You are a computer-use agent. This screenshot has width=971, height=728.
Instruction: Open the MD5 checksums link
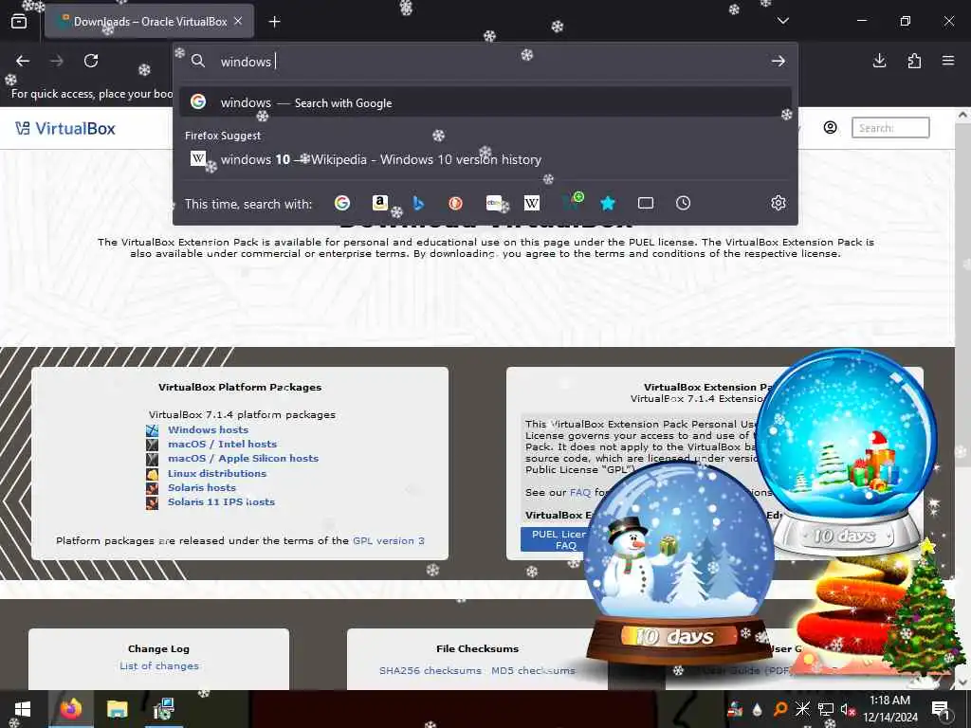point(533,670)
